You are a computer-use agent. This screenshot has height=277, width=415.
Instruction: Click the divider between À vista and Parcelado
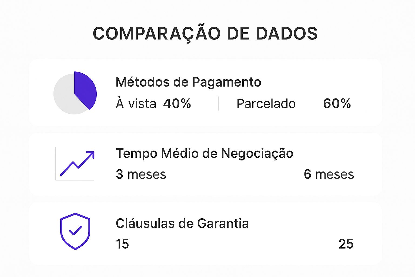tap(218, 104)
